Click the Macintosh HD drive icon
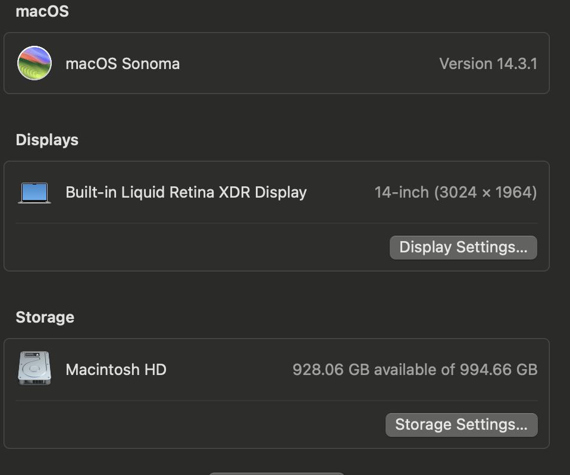The image size is (570, 475). click(x=35, y=369)
